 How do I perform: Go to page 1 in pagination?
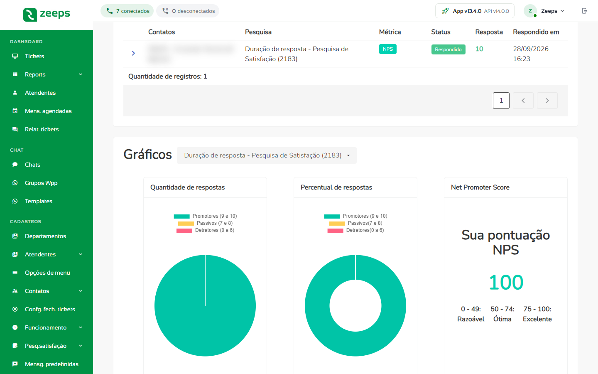pos(501,101)
